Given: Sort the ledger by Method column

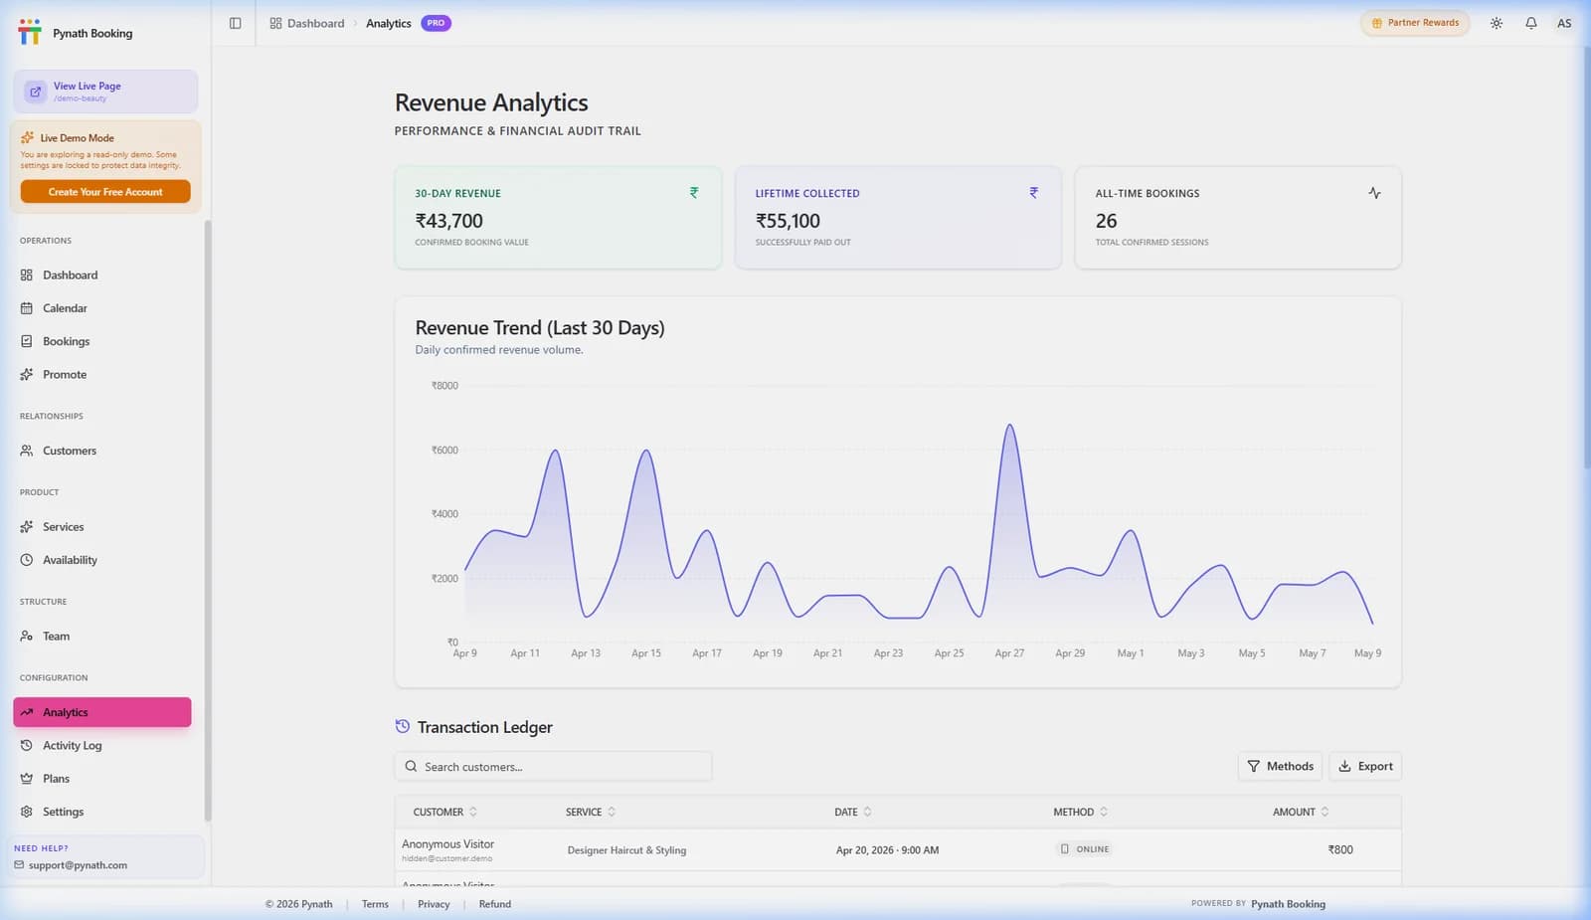Looking at the screenshot, I should click(x=1081, y=813).
